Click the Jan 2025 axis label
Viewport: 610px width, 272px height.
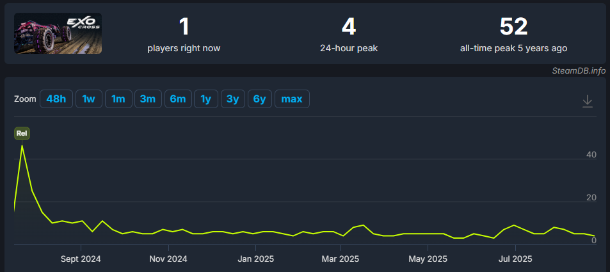click(255, 259)
